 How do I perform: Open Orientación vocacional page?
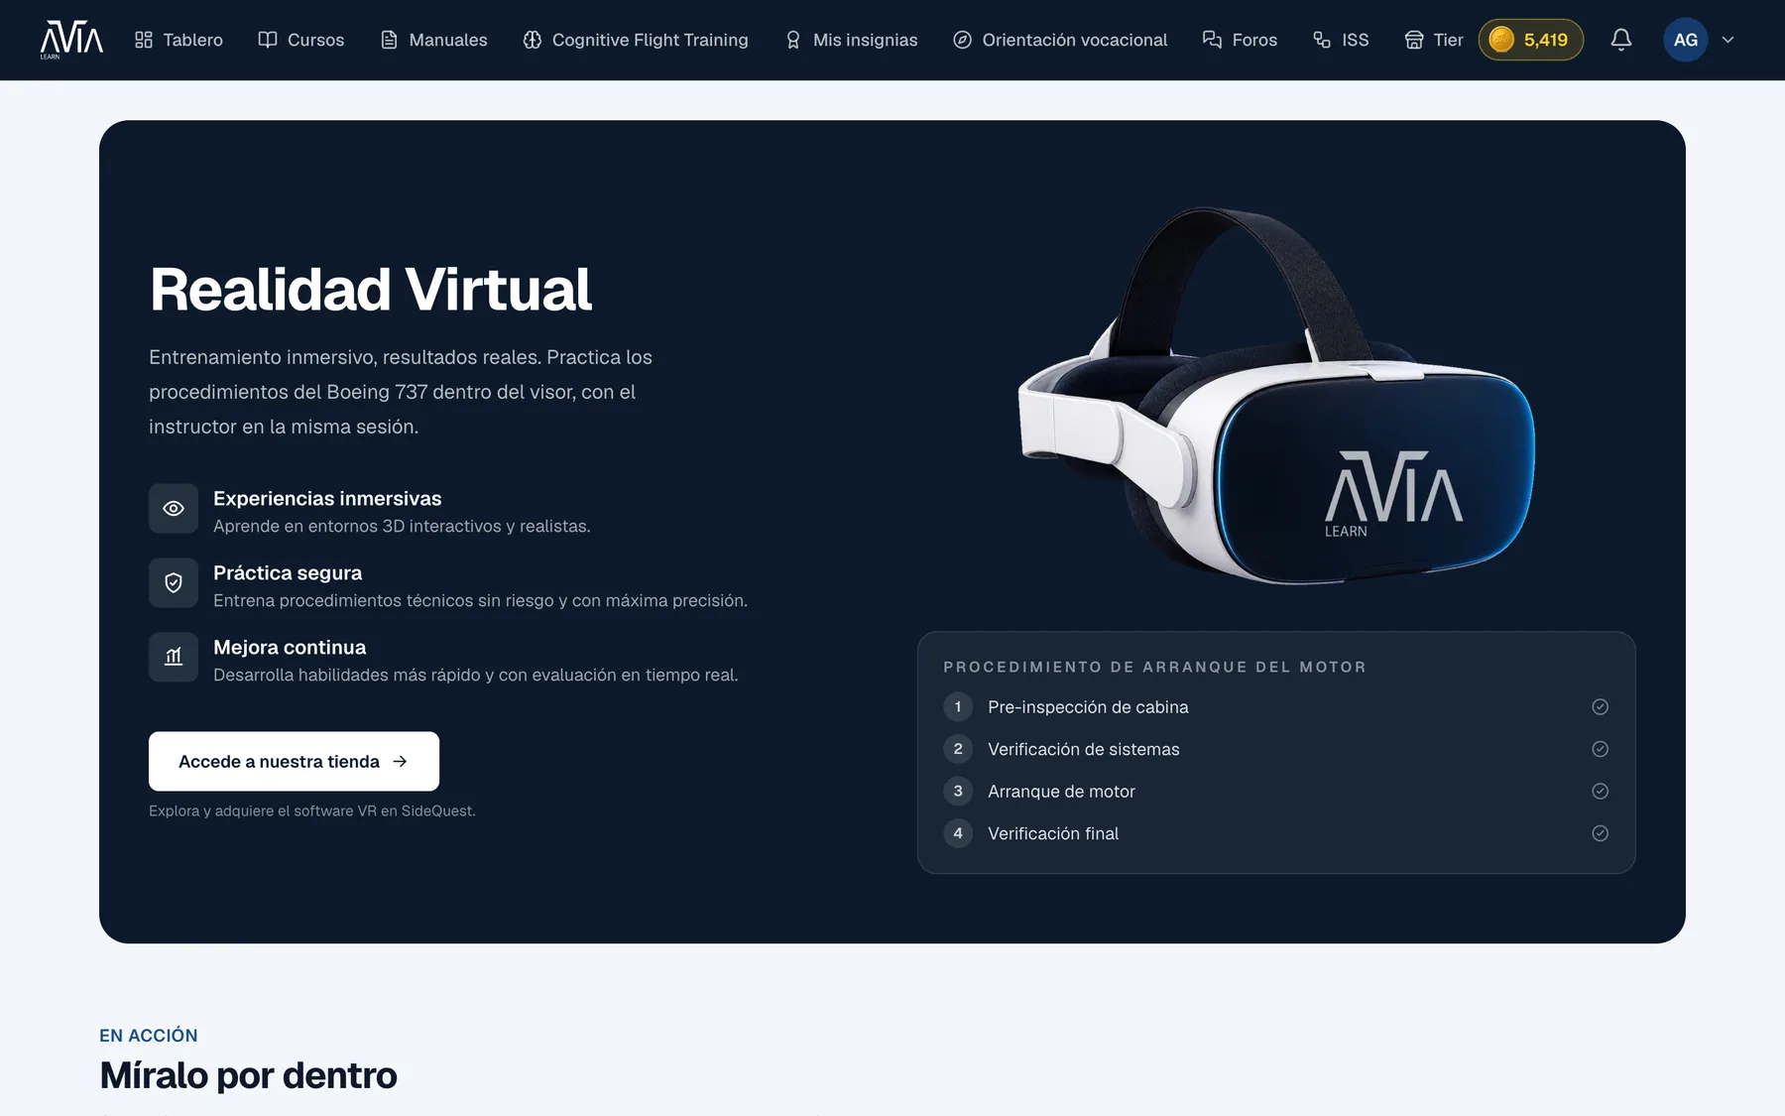pos(1060,40)
